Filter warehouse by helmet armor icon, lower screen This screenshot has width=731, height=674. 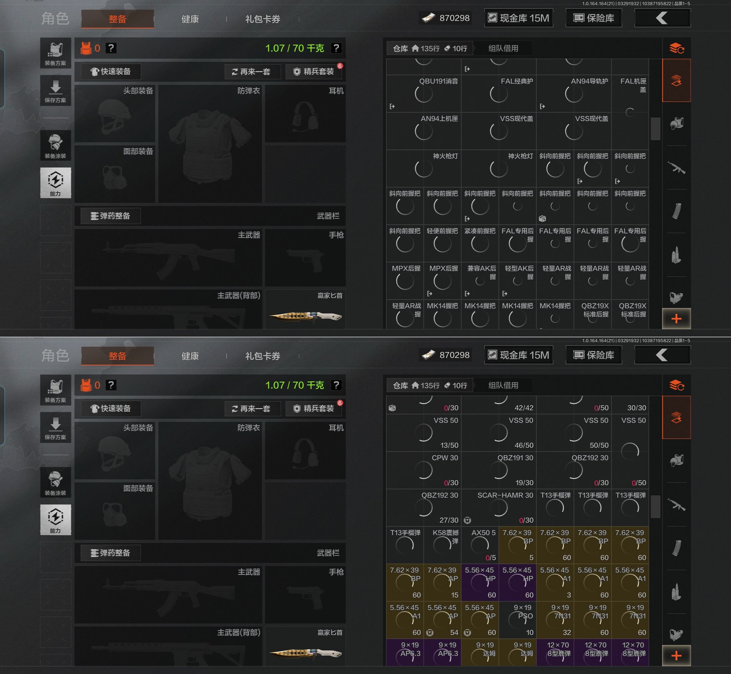(x=676, y=461)
